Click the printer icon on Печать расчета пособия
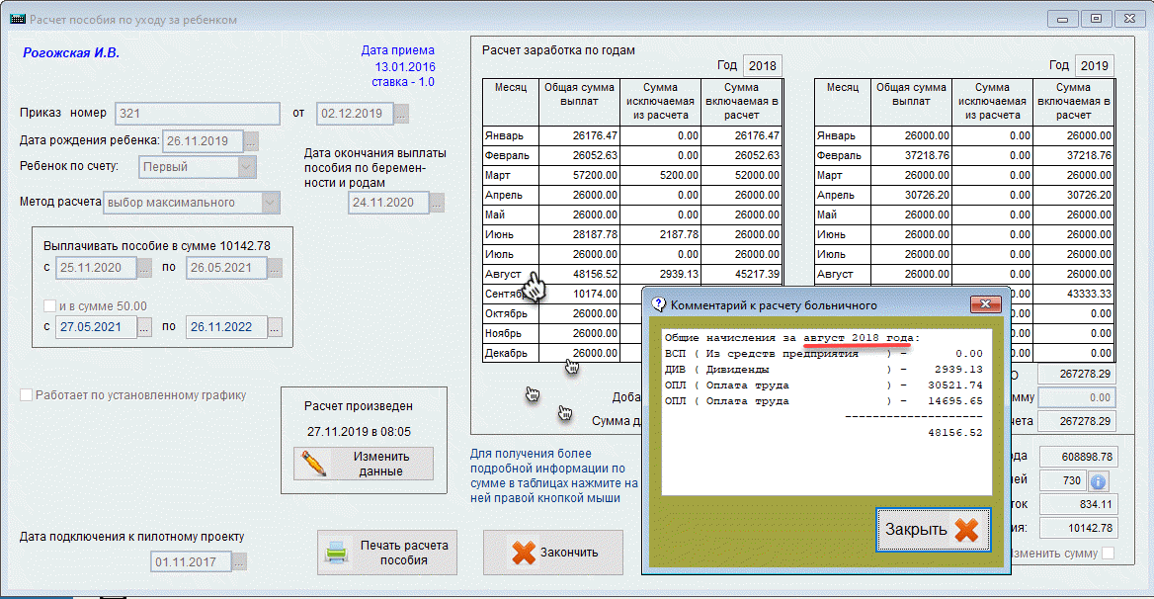Viewport: 1154px width, 599px height. pyautogui.click(x=337, y=552)
